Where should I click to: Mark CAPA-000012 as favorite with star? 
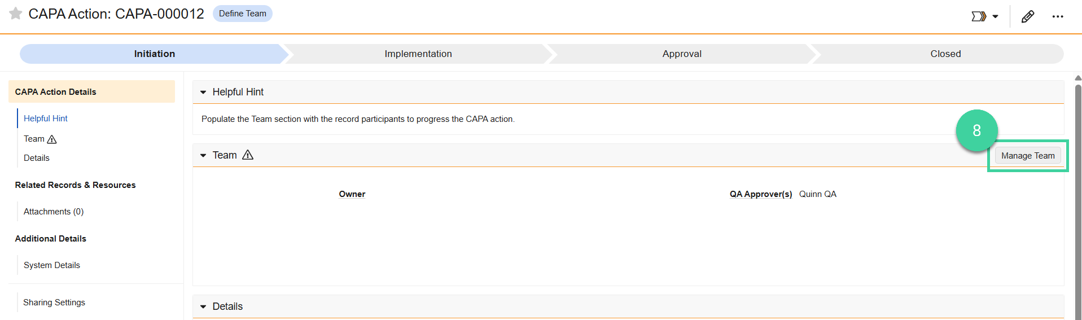point(16,14)
